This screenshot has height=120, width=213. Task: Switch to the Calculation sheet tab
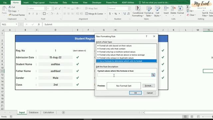(x=49, y=112)
